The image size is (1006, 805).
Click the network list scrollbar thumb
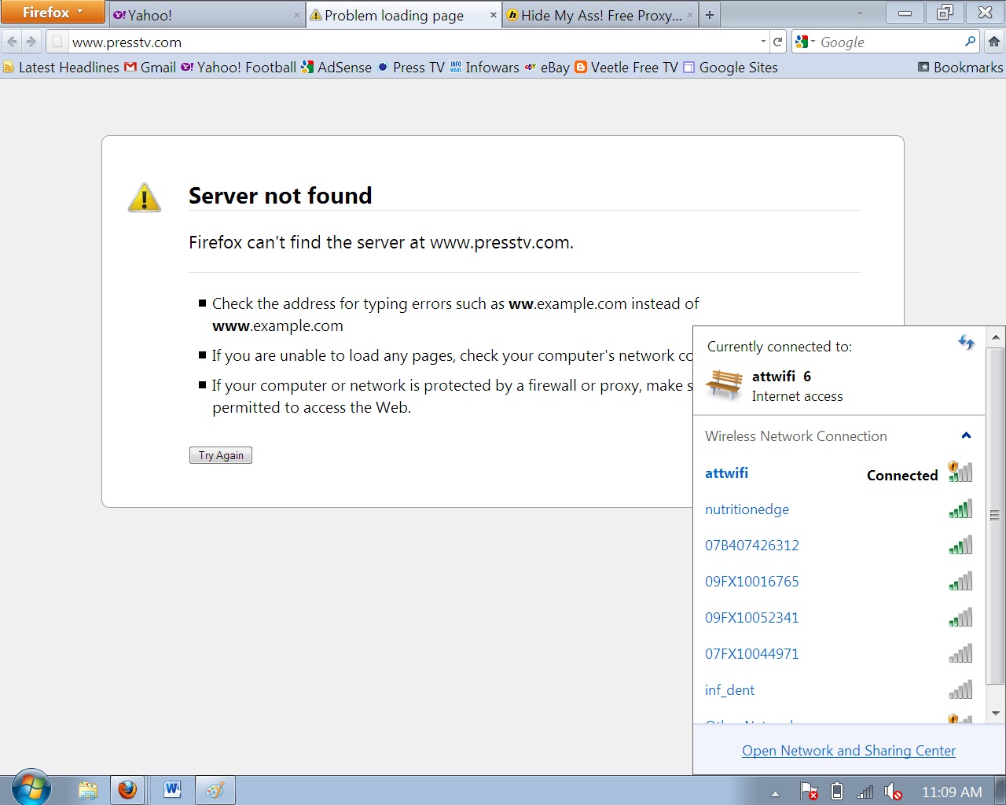click(x=996, y=516)
